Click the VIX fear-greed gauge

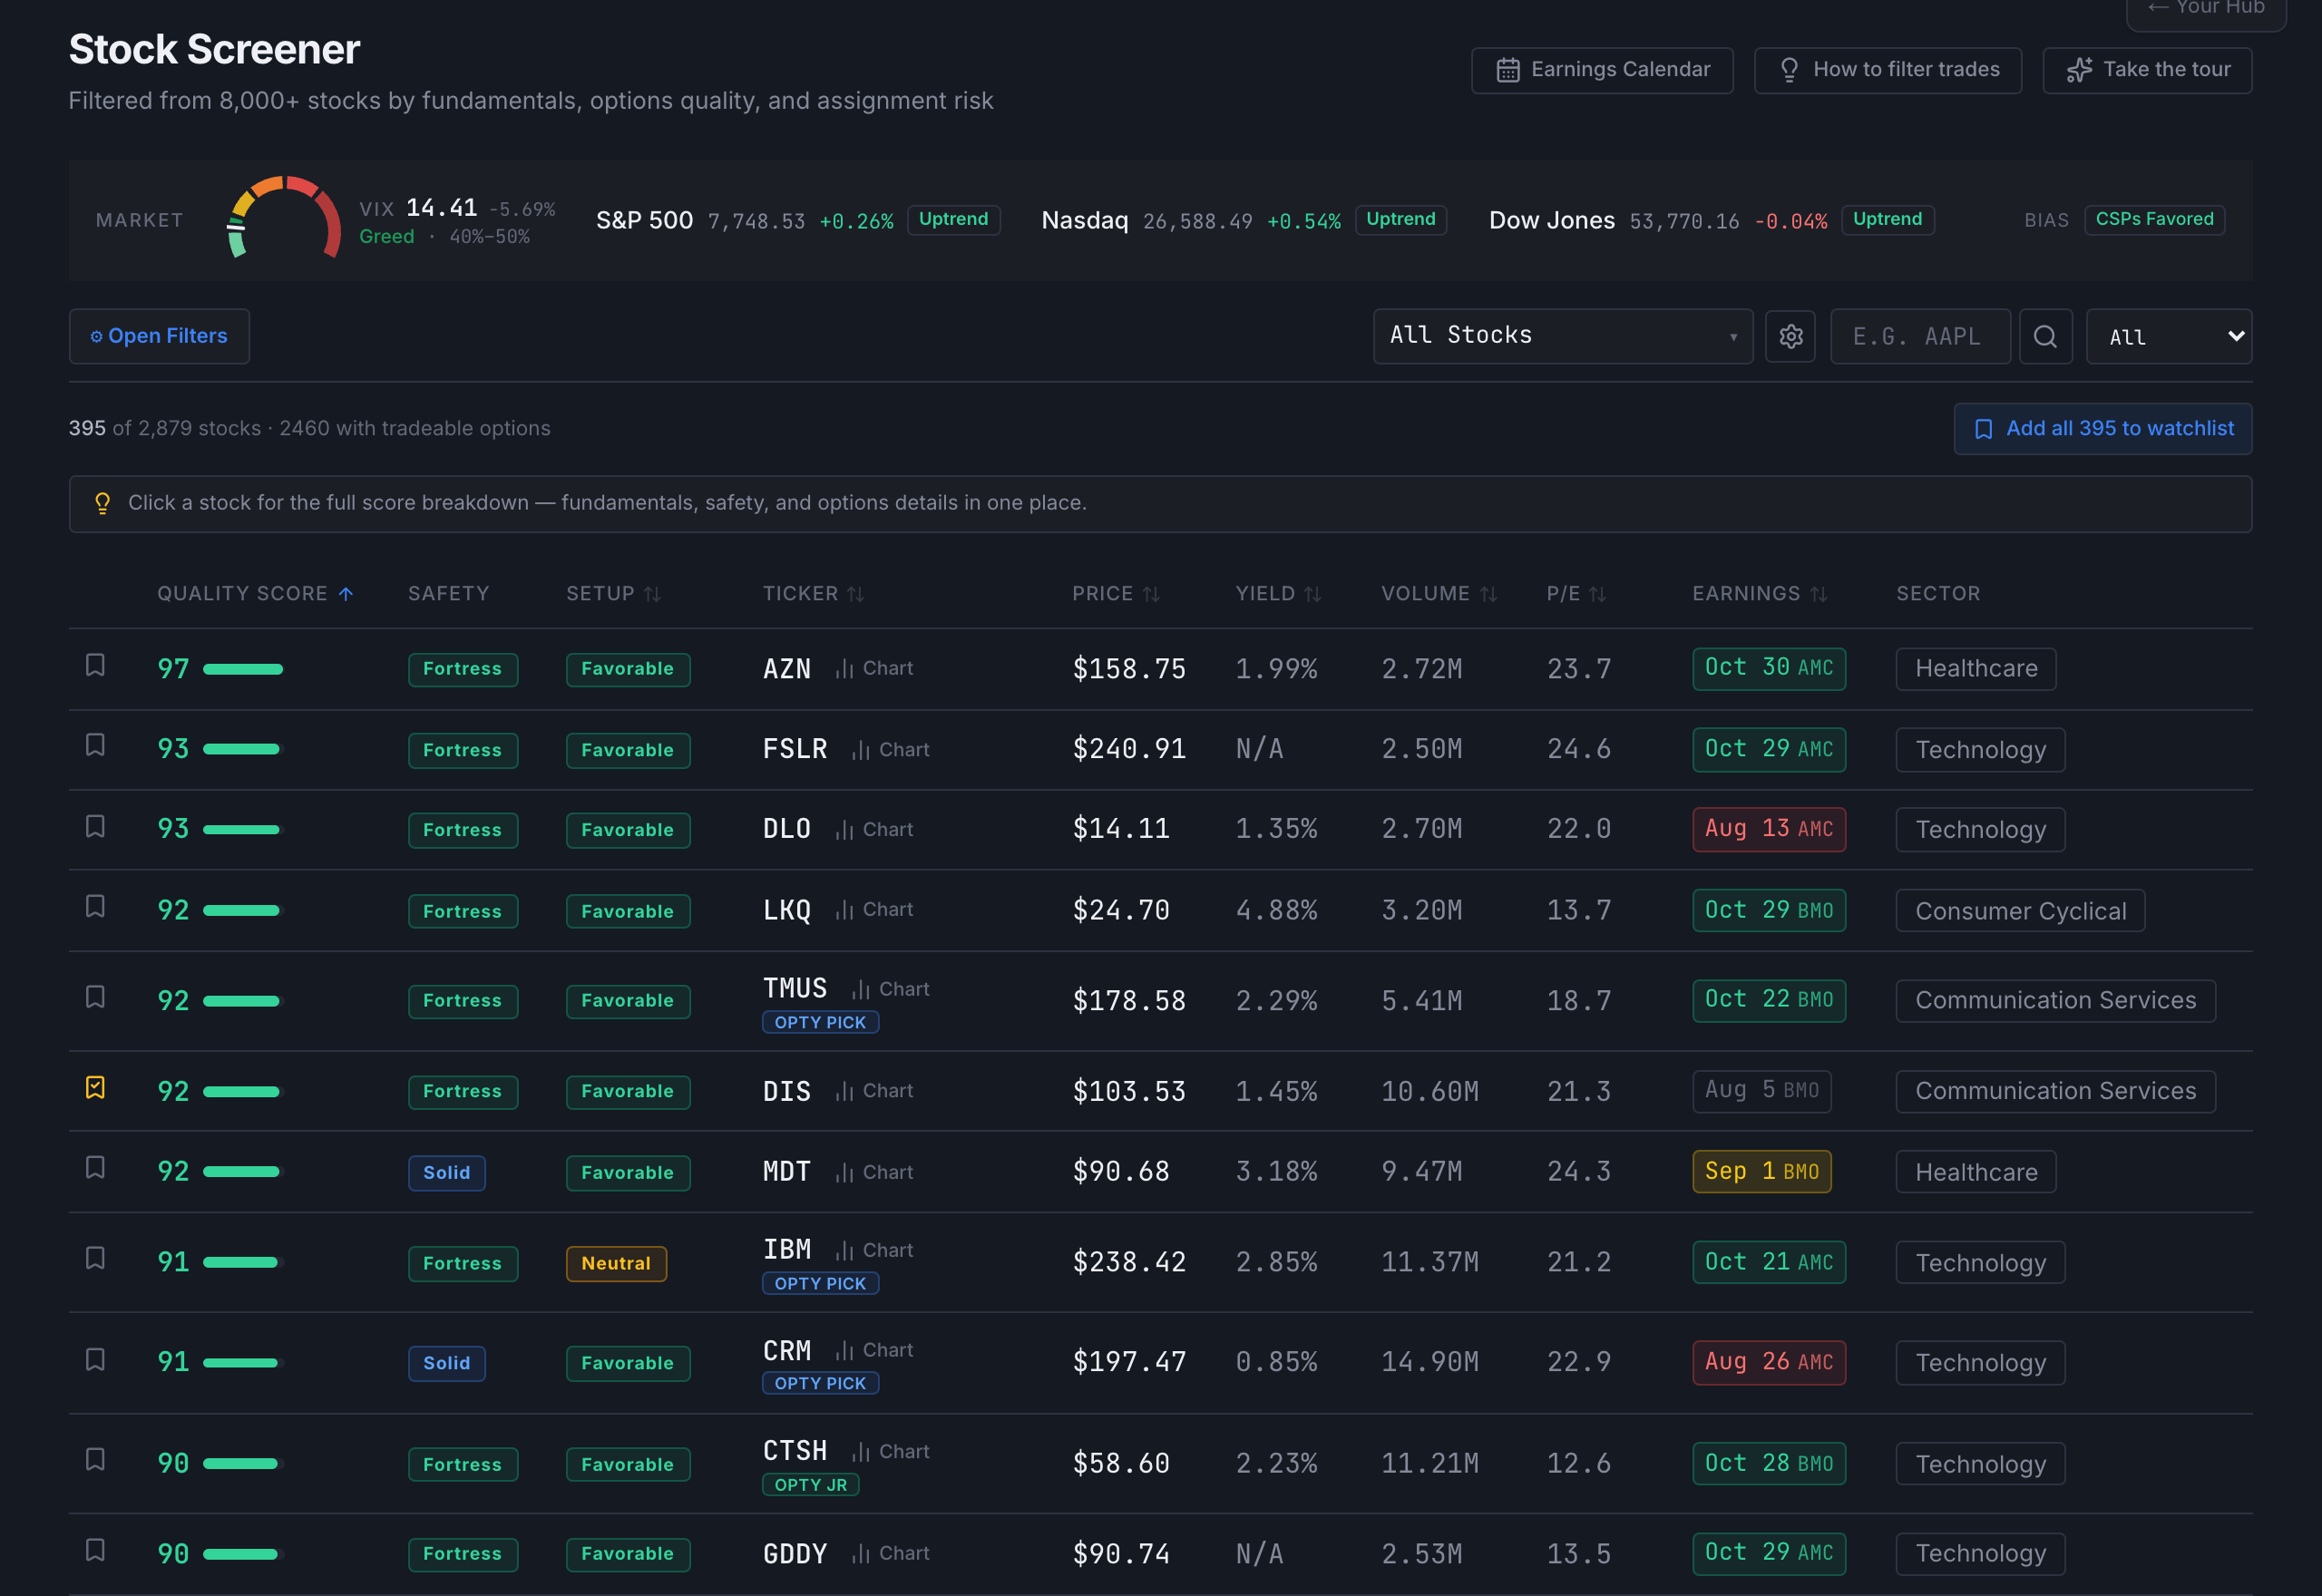tap(284, 218)
